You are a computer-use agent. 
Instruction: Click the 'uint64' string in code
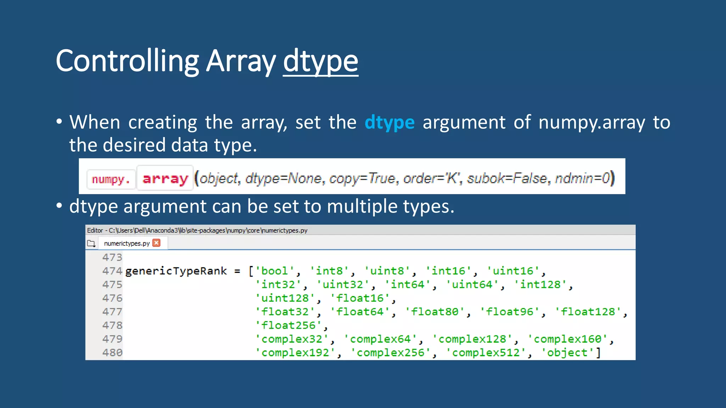(x=472, y=284)
